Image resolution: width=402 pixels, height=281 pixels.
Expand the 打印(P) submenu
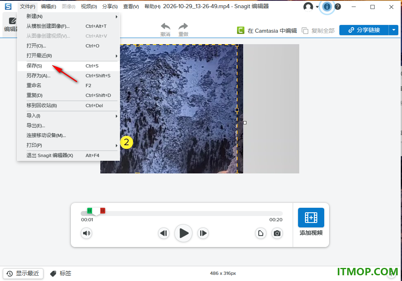[x=68, y=145]
